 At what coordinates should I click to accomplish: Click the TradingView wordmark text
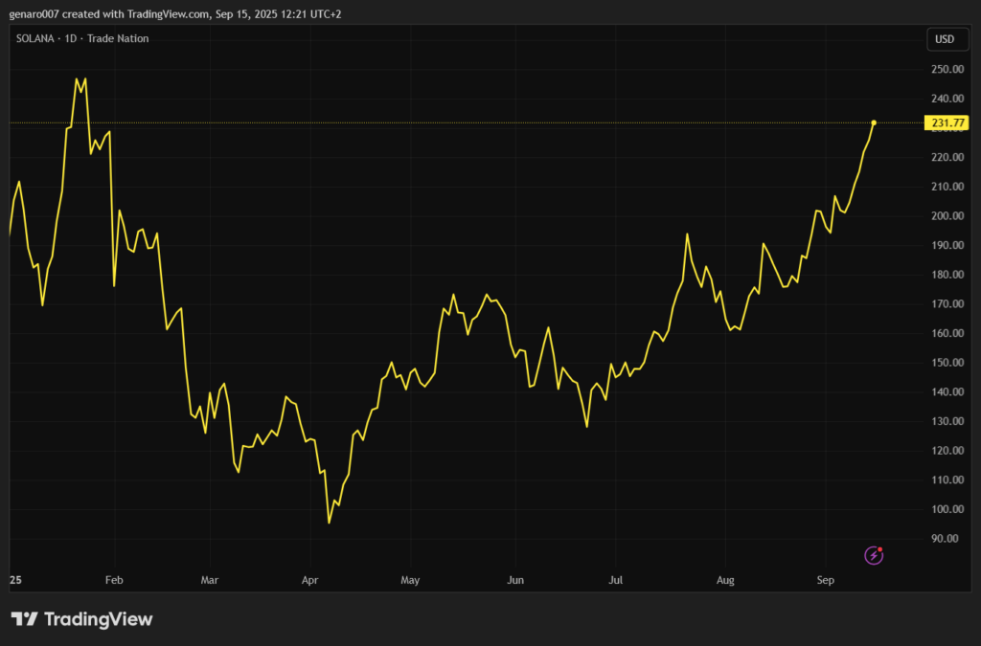[x=98, y=619]
